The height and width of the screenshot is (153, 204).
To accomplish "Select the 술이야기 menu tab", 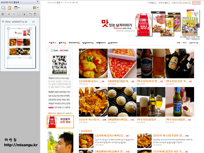I will click(x=113, y=43).
